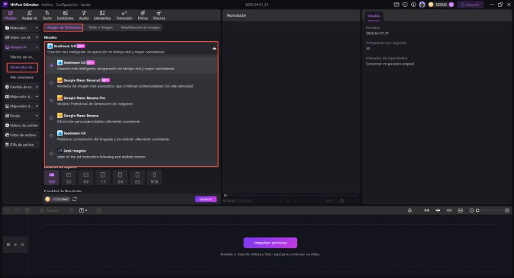Image resolution: width=514 pixels, height=278 pixels.
Task: Open the Audio section
Action: point(84,15)
